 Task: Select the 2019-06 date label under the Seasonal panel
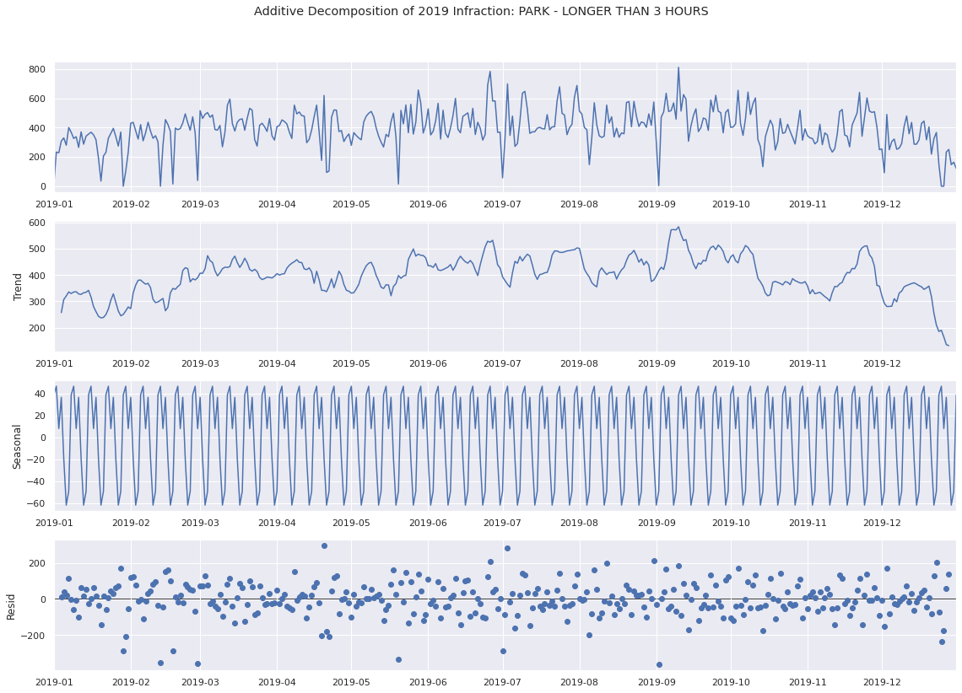click(x=428, y=522)
